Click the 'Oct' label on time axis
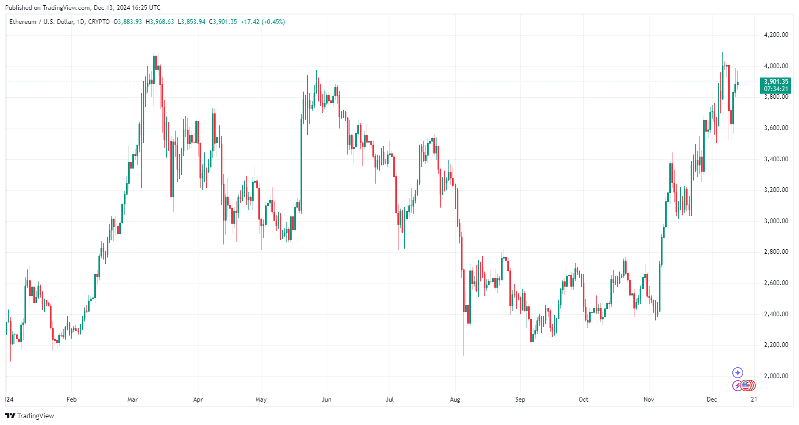Screen dimensions: 799x425 583,400
